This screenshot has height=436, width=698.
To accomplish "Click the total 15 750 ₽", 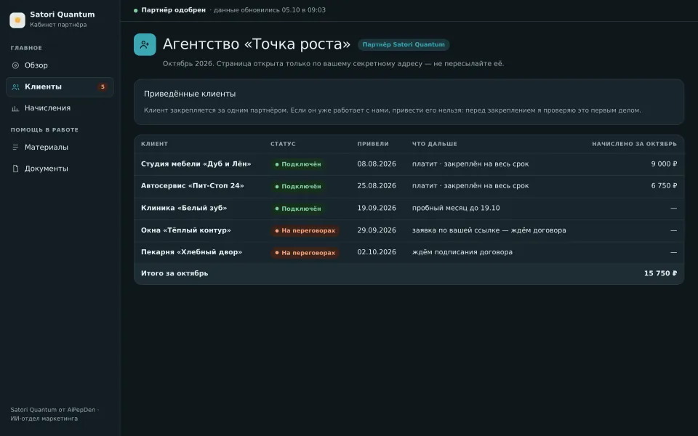I will pos(661,273).
